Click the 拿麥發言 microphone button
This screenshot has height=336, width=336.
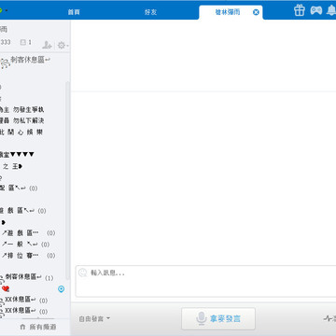(218, 318)
